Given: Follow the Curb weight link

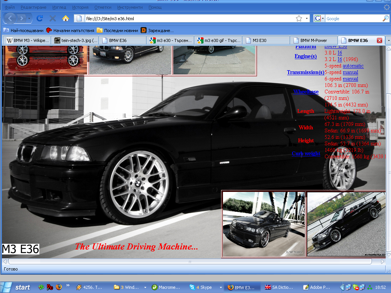Looking at the screenshot, I should point(306,153).
